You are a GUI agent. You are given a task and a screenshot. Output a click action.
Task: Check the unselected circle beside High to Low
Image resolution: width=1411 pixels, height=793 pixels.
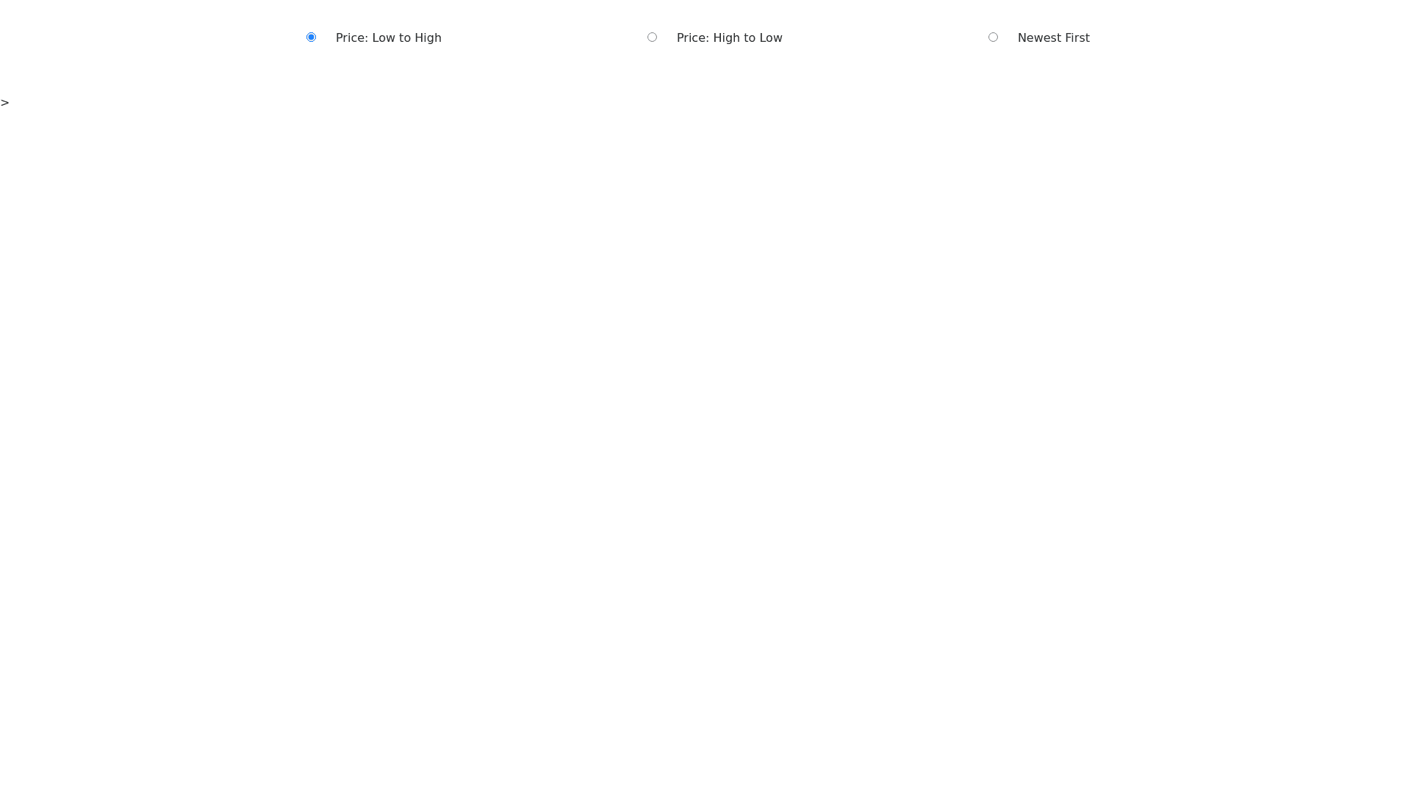coord(652,37)
